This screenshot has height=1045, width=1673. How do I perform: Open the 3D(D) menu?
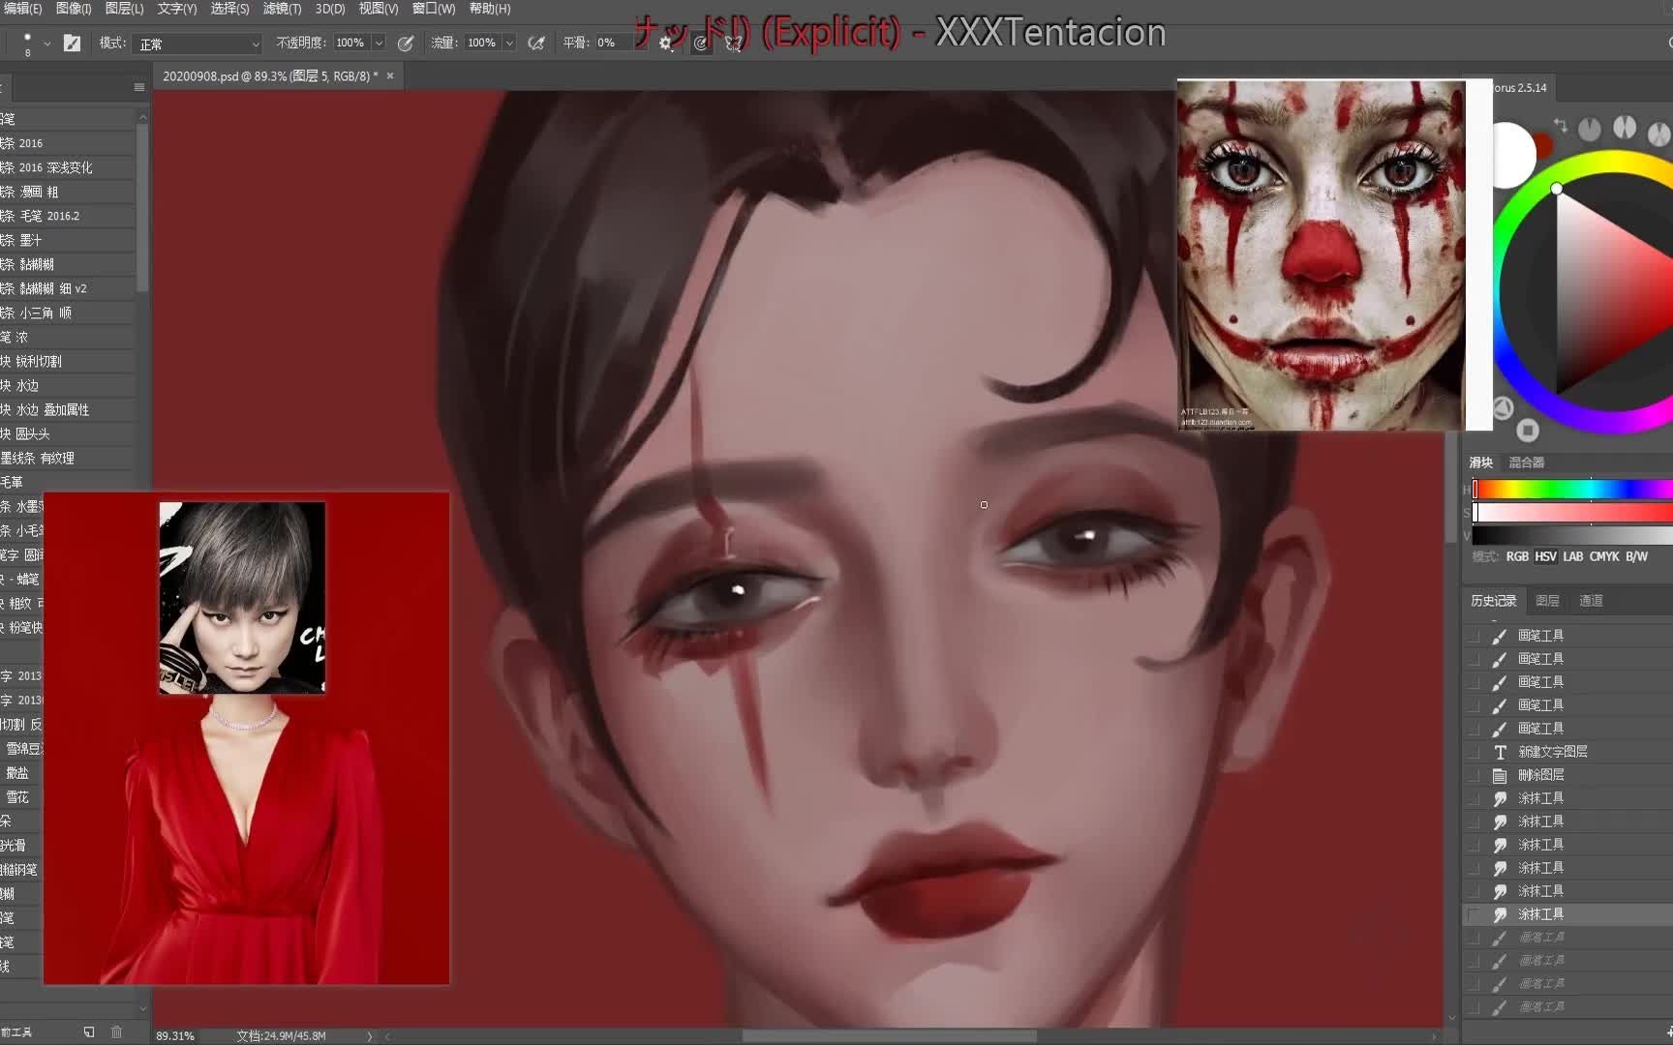pos(330,9)
